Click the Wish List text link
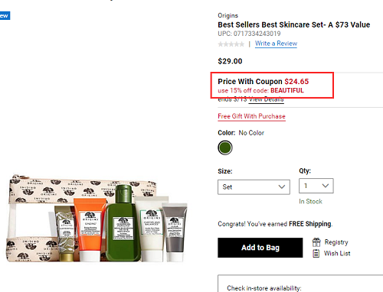This screenshot has height=292, width=383. (x=337, y=254)
